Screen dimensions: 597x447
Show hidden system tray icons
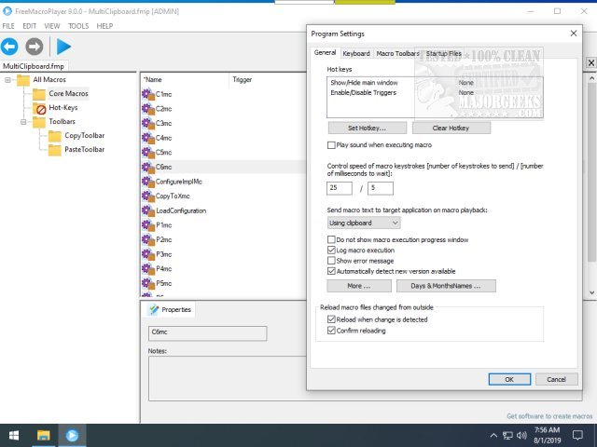pyautogui.click(x=493, y=436)
